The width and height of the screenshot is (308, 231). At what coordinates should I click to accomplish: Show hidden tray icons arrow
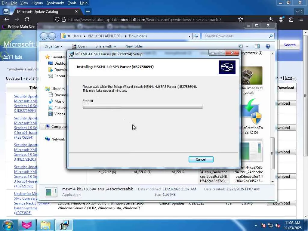pos(256,225)
